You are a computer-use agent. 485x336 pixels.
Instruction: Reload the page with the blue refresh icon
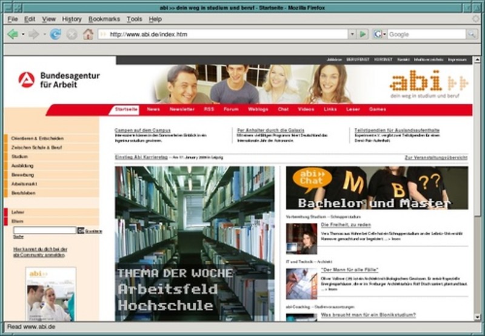click(x=55, y=34)
